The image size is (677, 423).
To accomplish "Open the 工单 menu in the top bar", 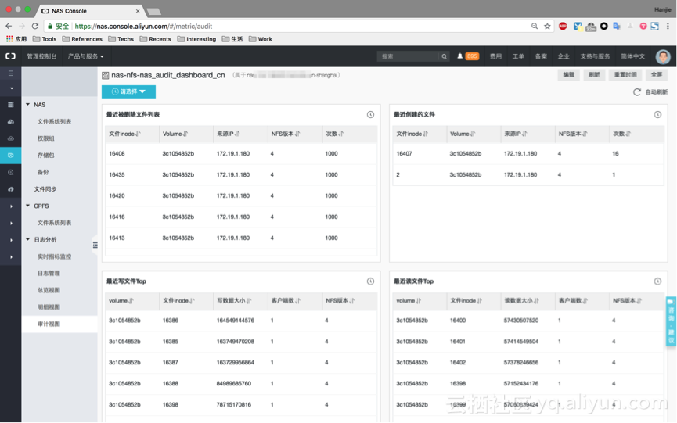I will pos(518,56).
